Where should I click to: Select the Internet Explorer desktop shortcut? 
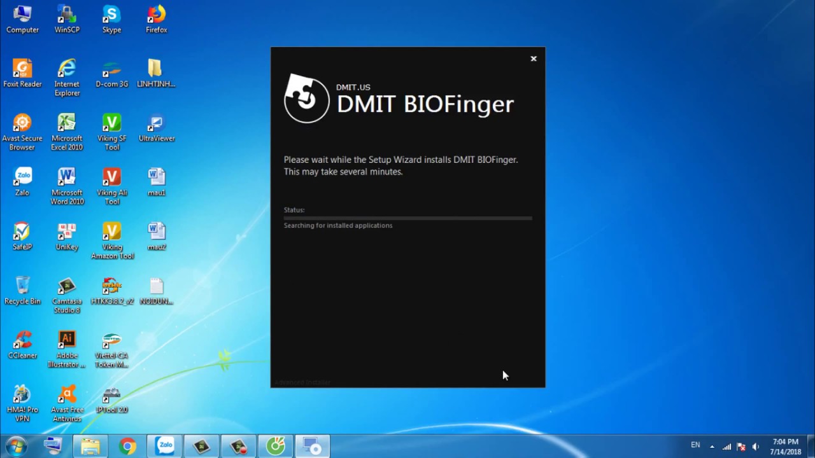[x=67, y=78]
